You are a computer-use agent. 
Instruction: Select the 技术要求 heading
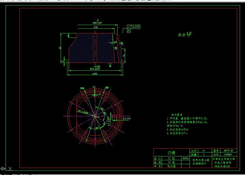(x=177, y=115)
